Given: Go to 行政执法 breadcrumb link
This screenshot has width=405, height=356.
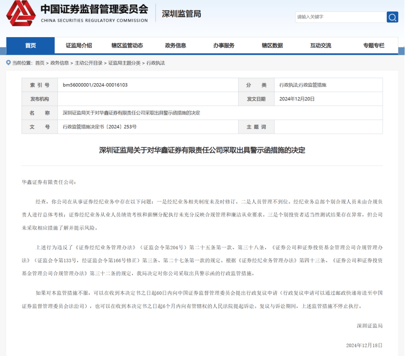Looking at the screenshot, I should pos(156,63).
